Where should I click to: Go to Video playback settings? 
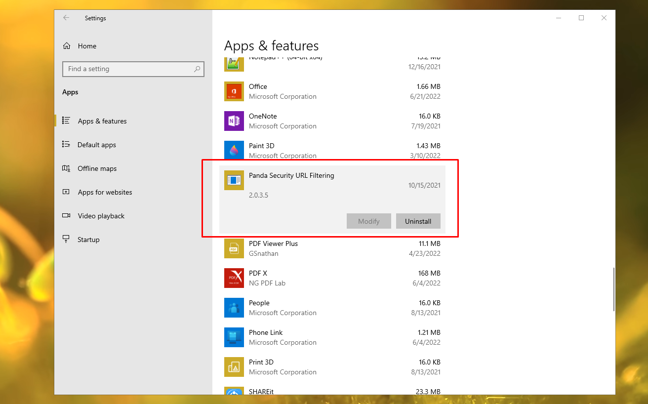pos(101,216)
